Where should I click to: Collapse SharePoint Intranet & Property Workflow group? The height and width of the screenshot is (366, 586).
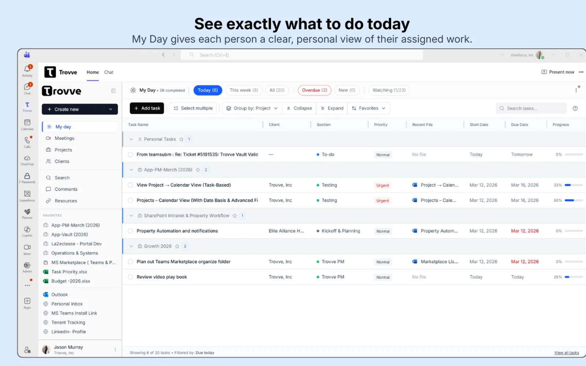[131, 216]
